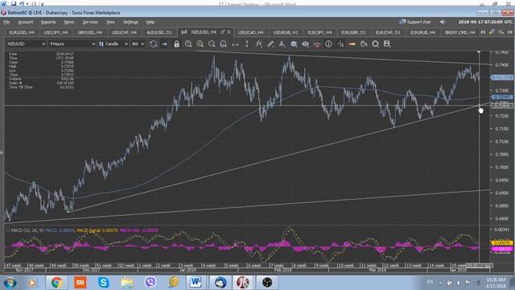Open the Services menu
Screen dimensions: 515x290
pos(90,22)
